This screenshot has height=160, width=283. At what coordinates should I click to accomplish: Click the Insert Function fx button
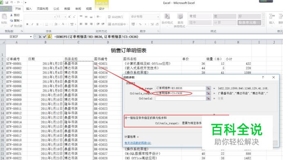pyautogui.click(x=49, y=37)
